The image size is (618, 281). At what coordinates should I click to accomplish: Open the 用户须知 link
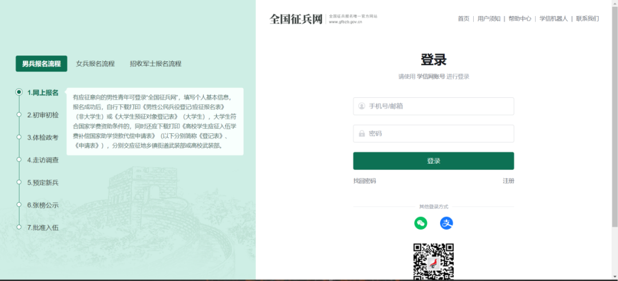coord(489,18)
